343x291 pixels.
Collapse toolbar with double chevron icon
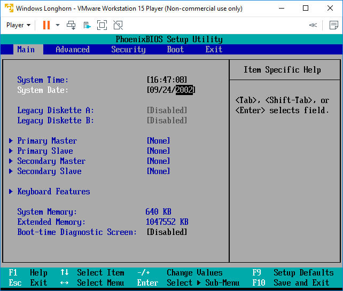313,25
